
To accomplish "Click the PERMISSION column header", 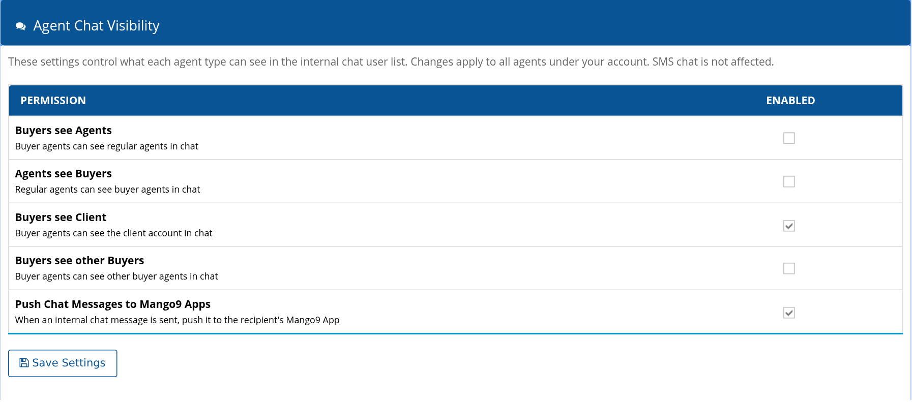I will pos(53,101).
